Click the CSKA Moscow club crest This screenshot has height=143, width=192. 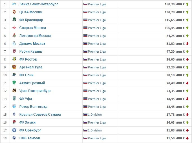pos(14,12)
